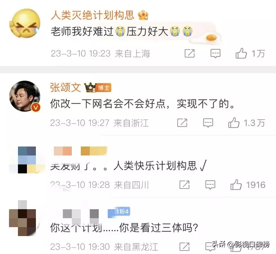
Task: Open comment icon on 张颂文's reply
Action: [208, 123]
